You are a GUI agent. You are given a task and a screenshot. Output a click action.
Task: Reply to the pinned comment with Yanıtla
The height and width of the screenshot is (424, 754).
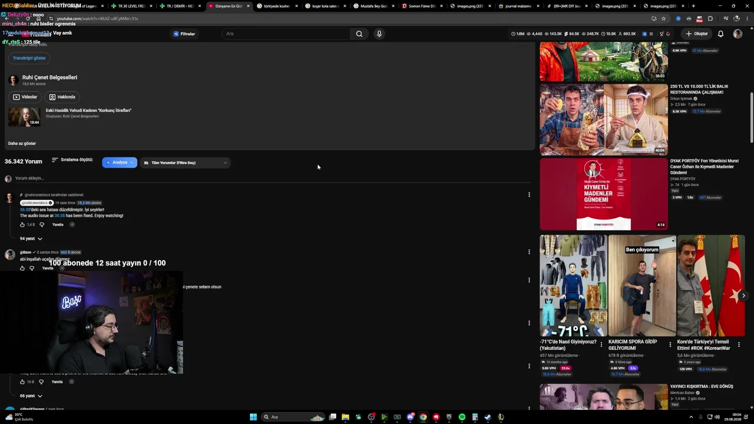pyautogui.click(x=58, y=224)
